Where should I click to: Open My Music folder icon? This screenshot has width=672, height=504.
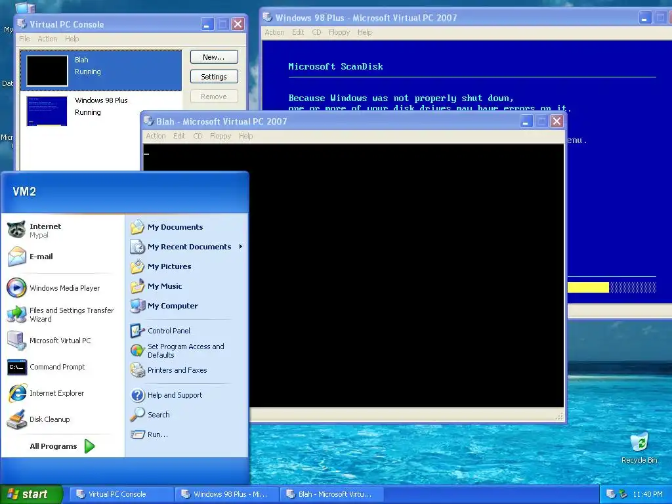[138, 286]
